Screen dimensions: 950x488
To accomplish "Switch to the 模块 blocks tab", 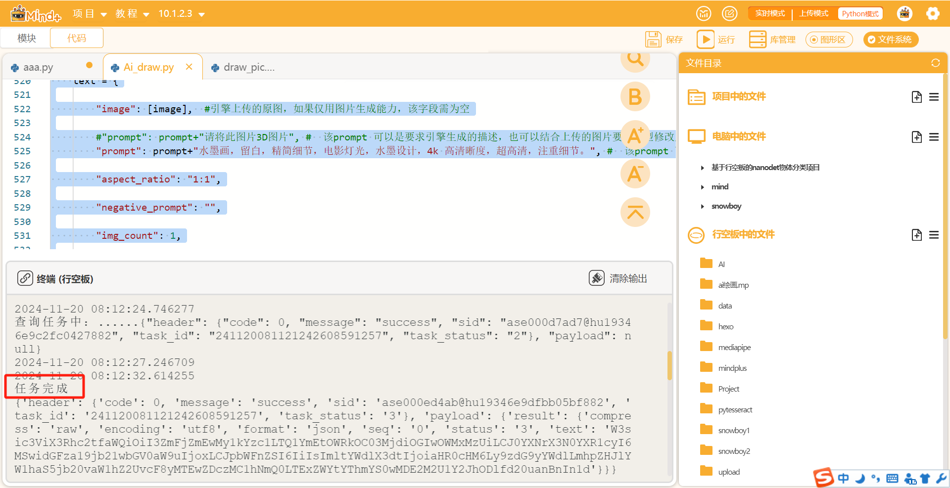I will [x=26, y=38].
